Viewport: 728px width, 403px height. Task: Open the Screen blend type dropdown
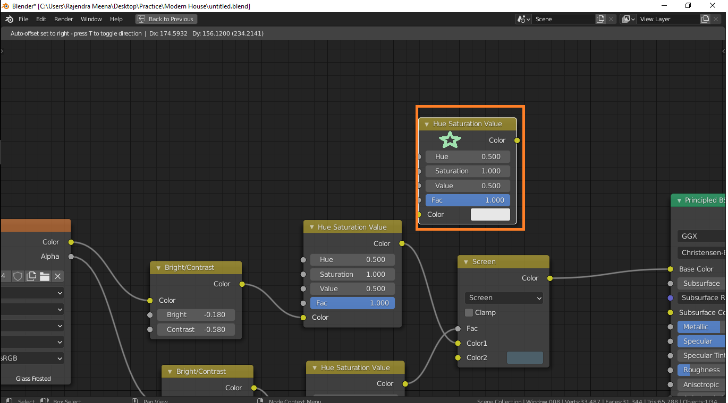504,298
